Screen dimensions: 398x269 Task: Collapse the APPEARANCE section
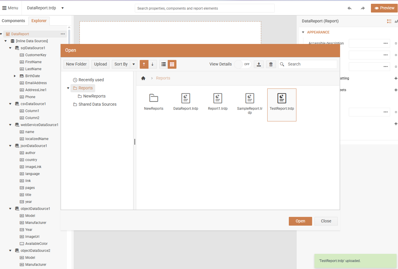(303, 32)
